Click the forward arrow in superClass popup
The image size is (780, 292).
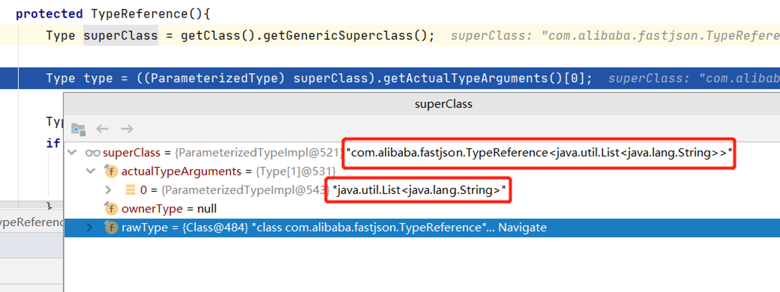(x=127, y=128)
